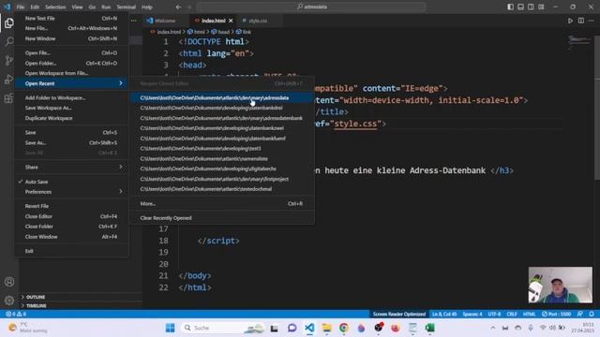
Task: Open Firefox on the taskbar
Action: pyautogui.click(x=396, y=328)
